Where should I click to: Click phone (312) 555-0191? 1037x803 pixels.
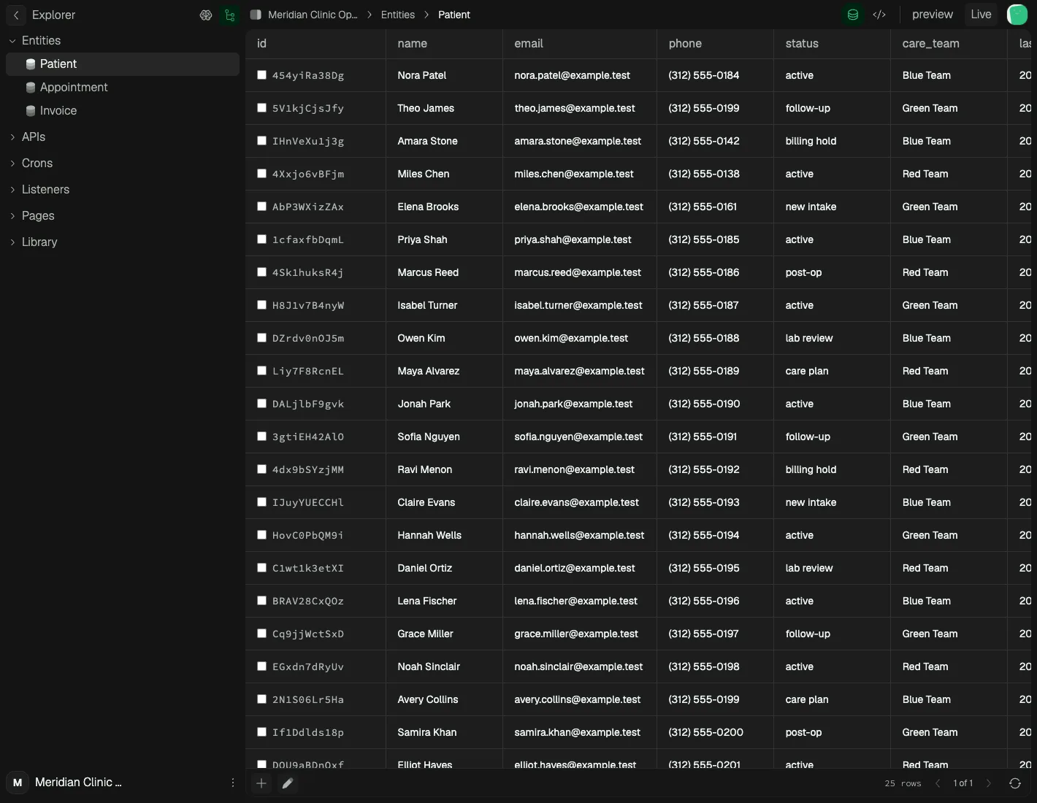point(703,437)
